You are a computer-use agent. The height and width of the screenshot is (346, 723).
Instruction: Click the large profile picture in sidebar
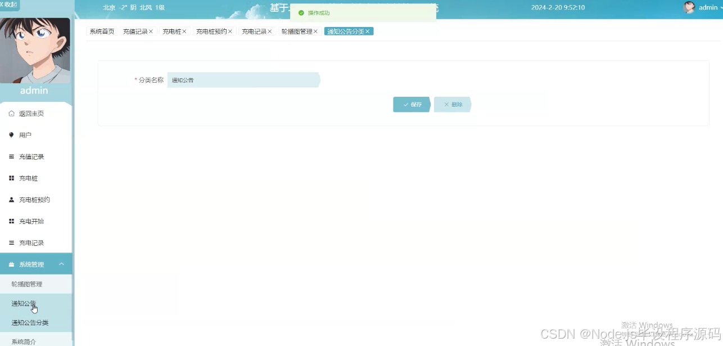35,51
